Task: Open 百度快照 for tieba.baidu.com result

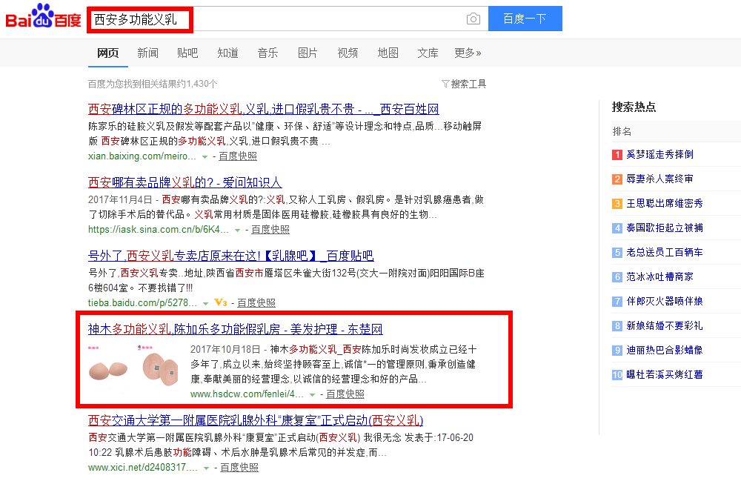Action: pos(256,303)
